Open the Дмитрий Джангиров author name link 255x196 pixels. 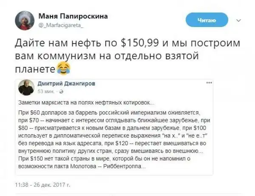[x=66, y=83]
